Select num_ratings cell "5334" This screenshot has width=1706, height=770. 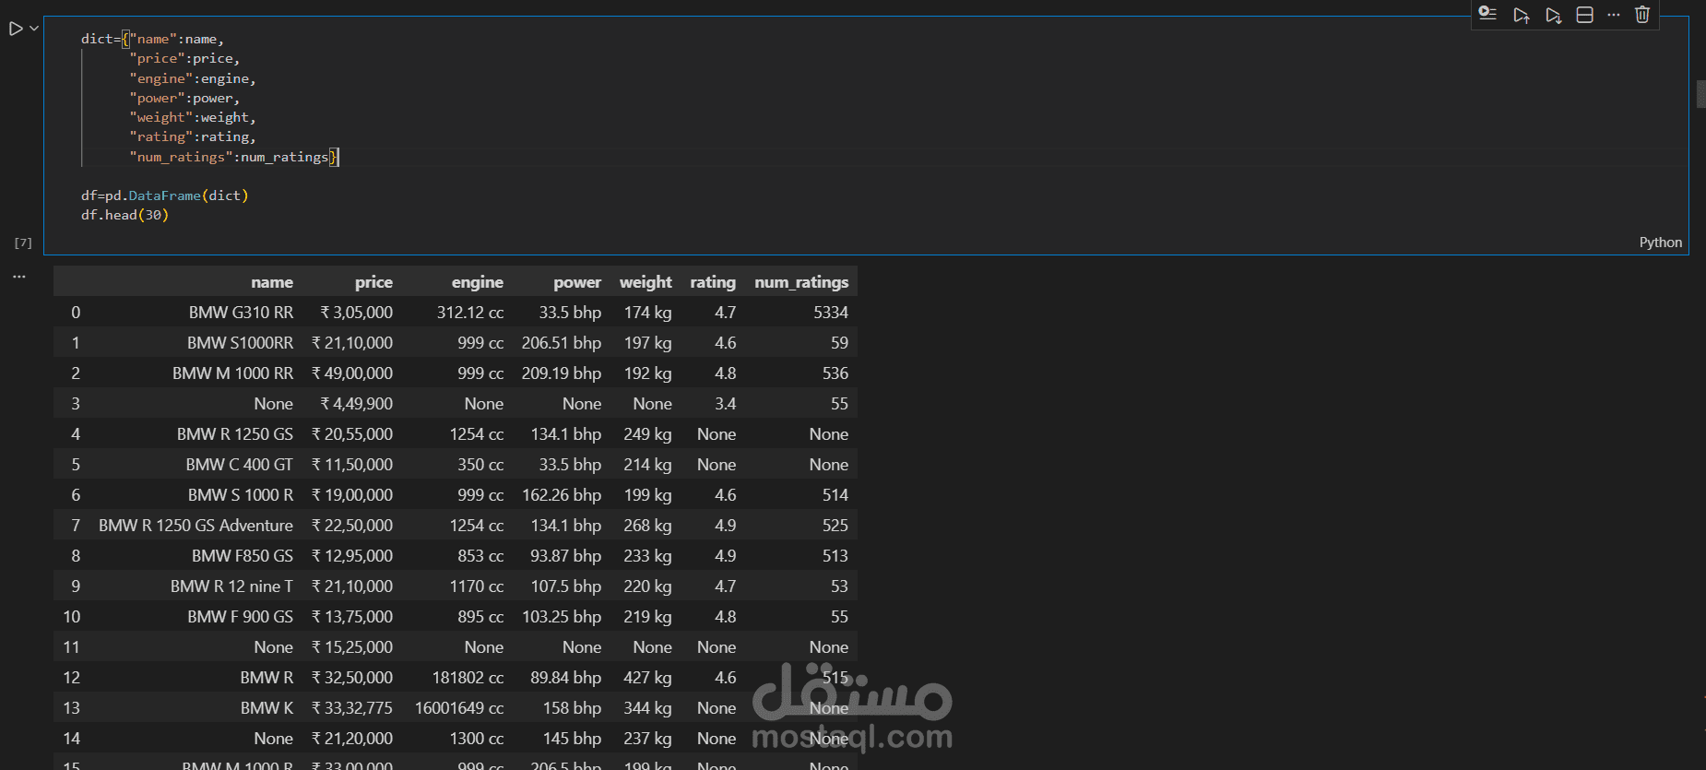(830, 313)
